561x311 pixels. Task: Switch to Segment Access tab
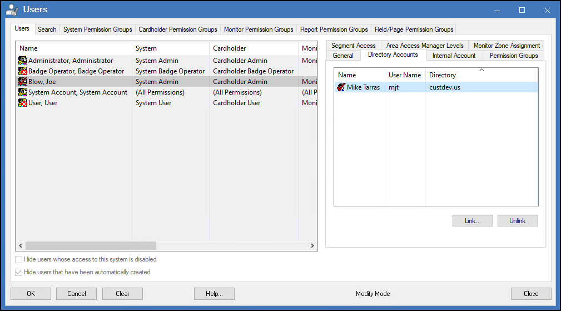(354, 46)
